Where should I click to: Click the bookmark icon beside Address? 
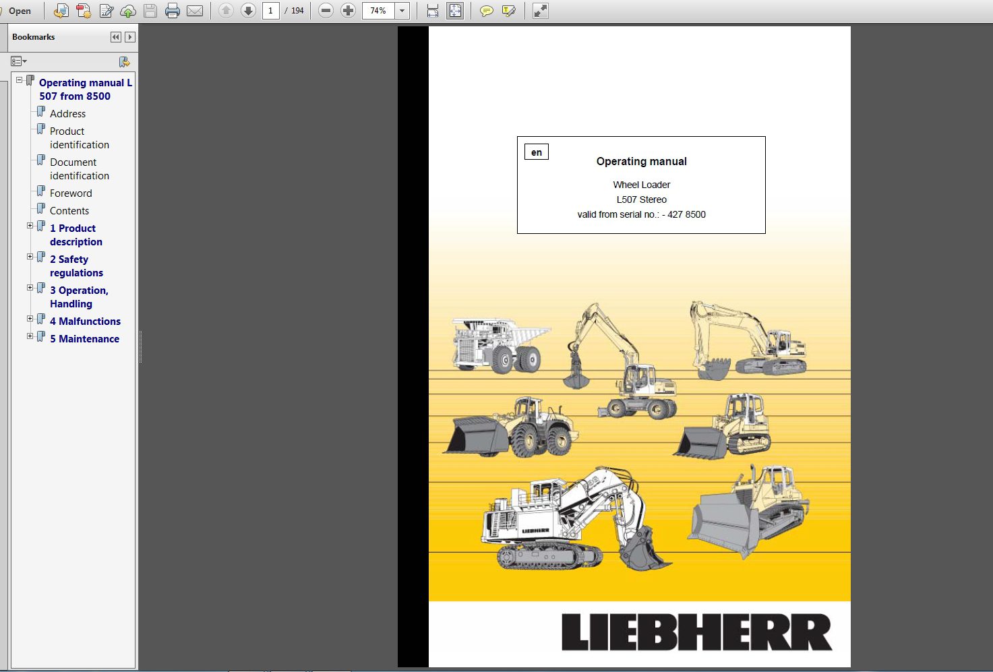pyautogui.click(x=41, y=111)
